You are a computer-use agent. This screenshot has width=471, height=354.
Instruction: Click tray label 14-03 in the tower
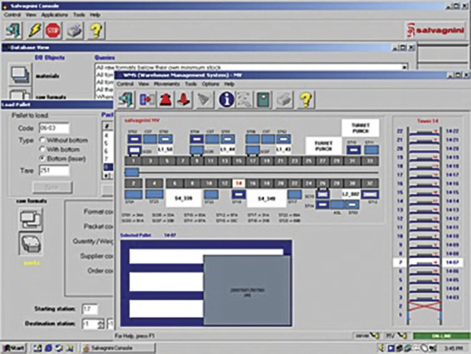452,298
